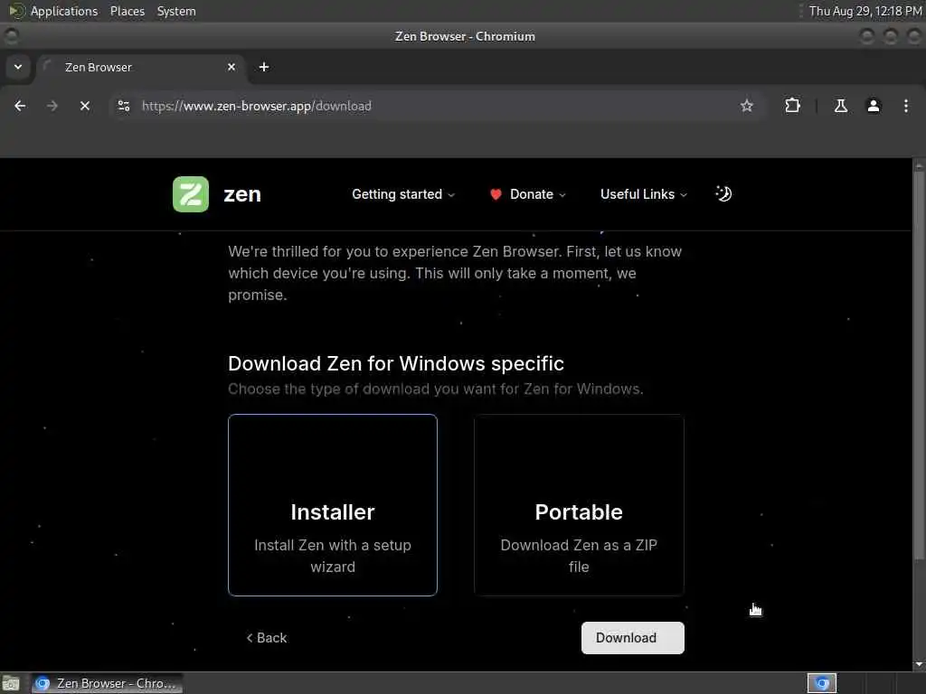Click the browser back arrow
The image size is (926, 694).
coord(20,106)
